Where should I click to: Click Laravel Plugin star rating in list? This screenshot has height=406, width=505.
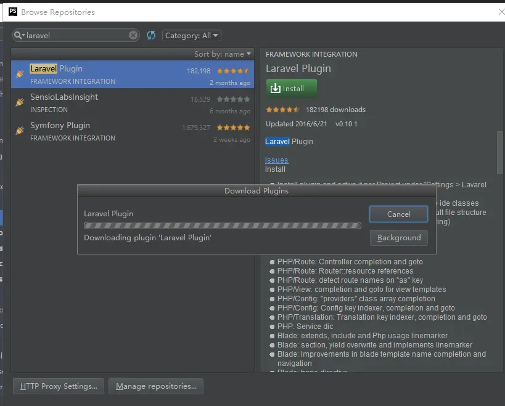click(233, 71)
